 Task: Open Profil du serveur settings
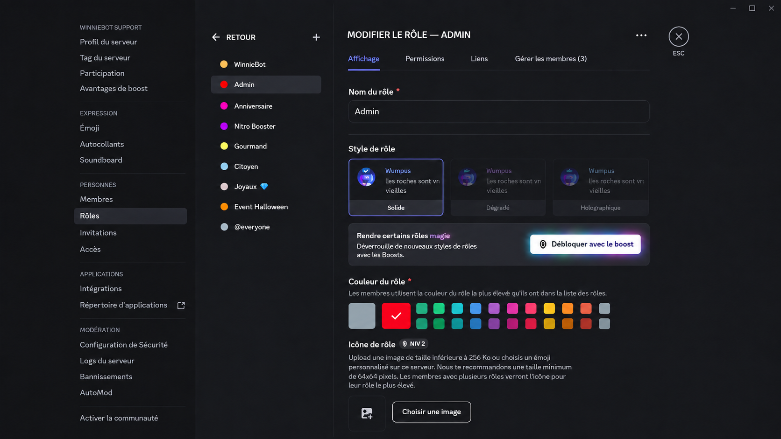click(108, 42)
